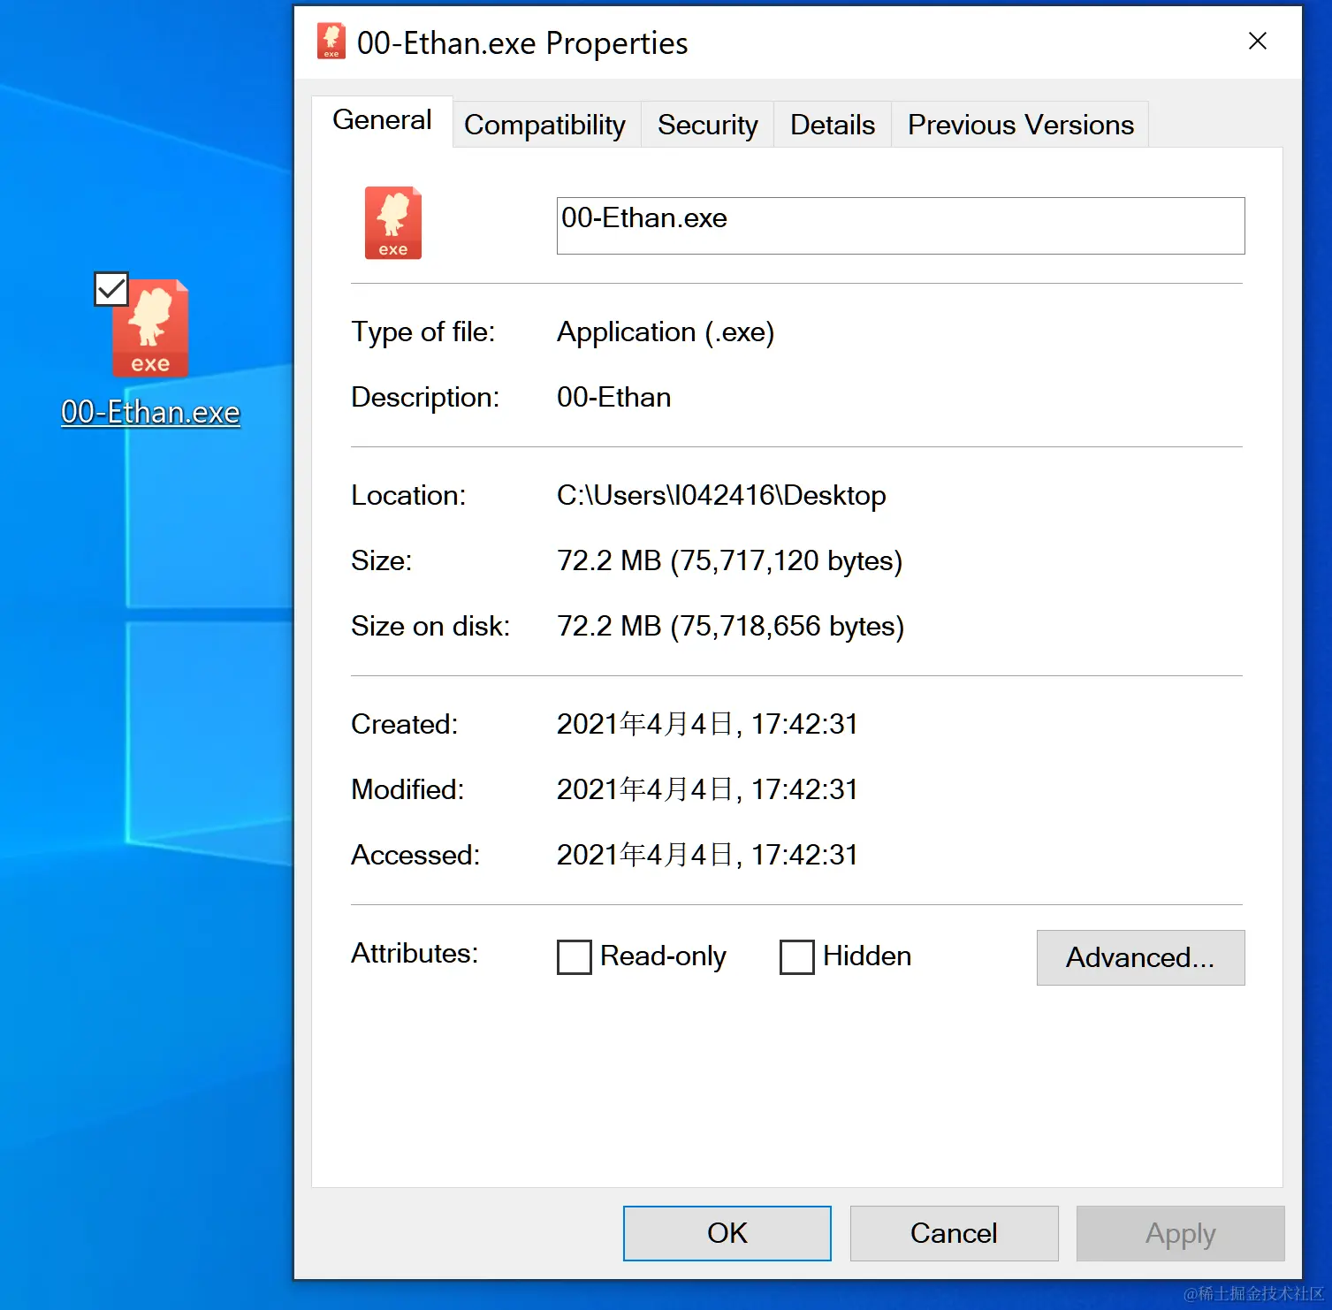Screen dimensions: 1332x1310
Task: Click the title bar exe icon
Action: coord(331,42)
